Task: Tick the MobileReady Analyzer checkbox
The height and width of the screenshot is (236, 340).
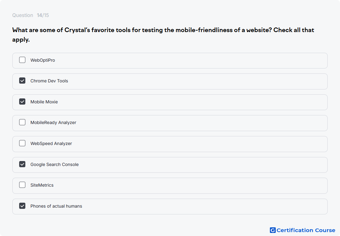Action: click(x=22, y=122)
